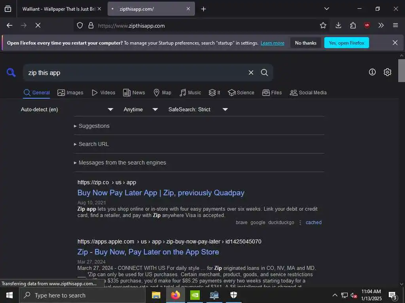The height and width of the screenshot is (303, 405).
Task: Open Firefox from the taskbar
Action: click(175, 295)
